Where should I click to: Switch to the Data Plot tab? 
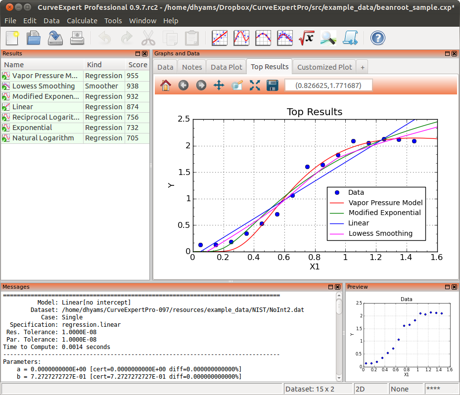227,67
